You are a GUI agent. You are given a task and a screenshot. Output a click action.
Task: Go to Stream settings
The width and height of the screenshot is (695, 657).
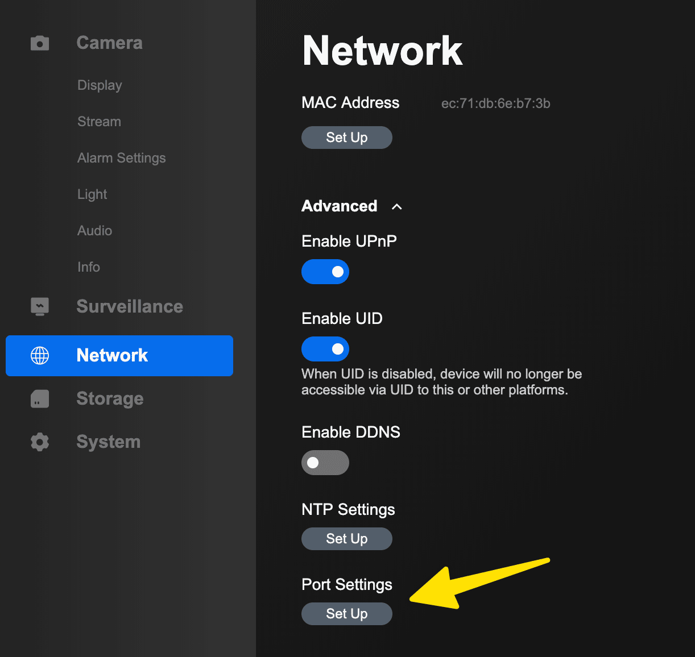point(99,122)
